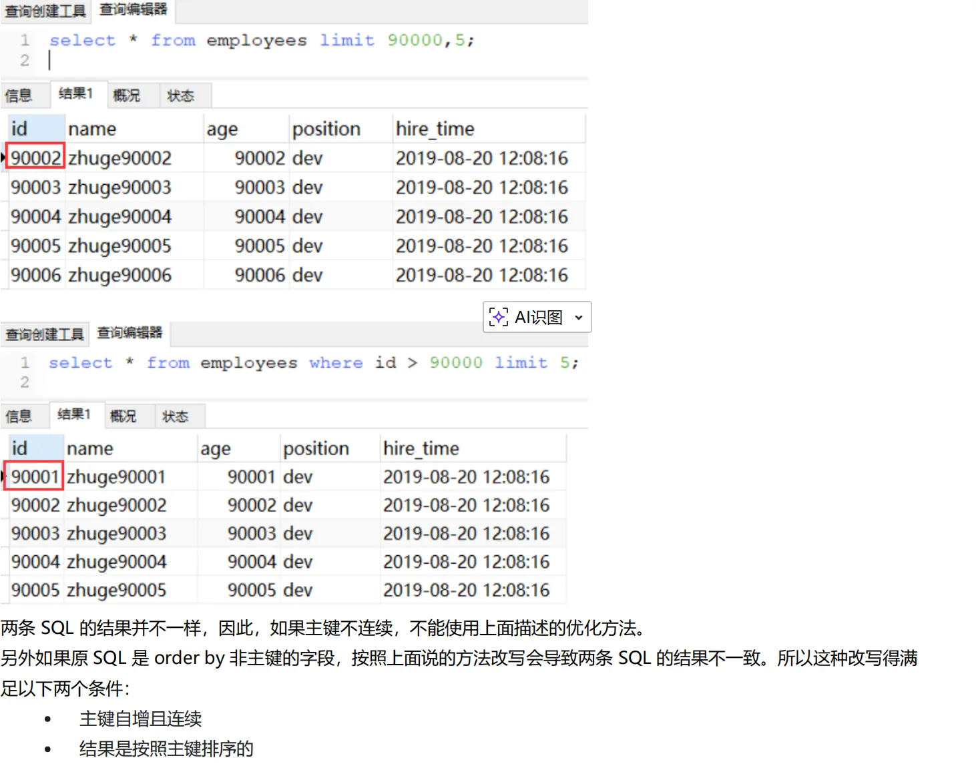The width and height of the screenshot is (976, 766).
Task: Switch to lower 查询创建工具 tab
Action: tap(45, 334)
